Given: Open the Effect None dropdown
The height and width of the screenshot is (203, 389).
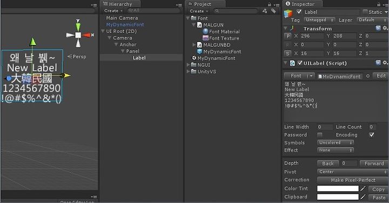Looking at the screenshot, I should coord(336,150).
